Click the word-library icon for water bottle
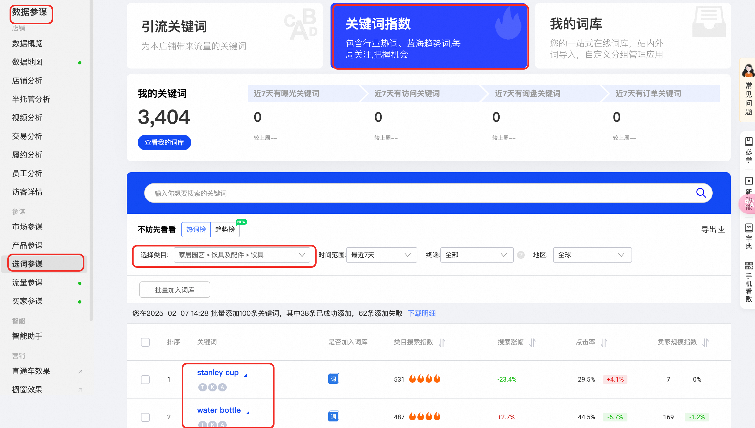 333,416
